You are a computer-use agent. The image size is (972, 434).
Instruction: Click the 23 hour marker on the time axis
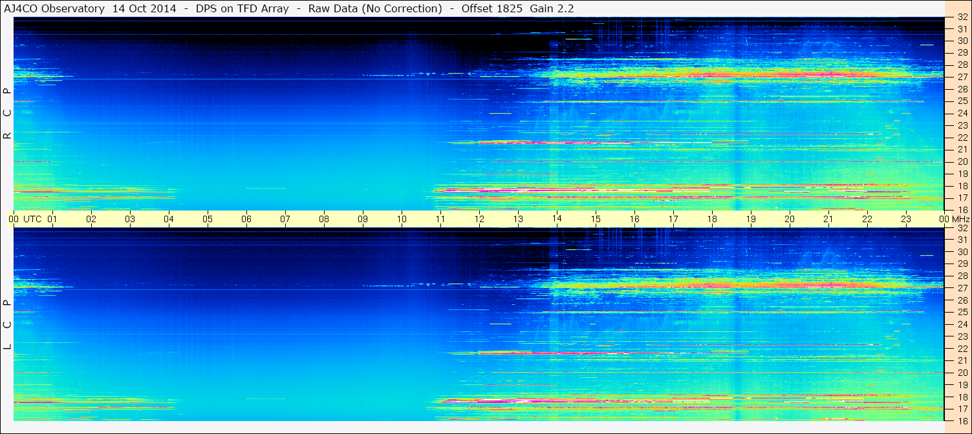(906, 219)
